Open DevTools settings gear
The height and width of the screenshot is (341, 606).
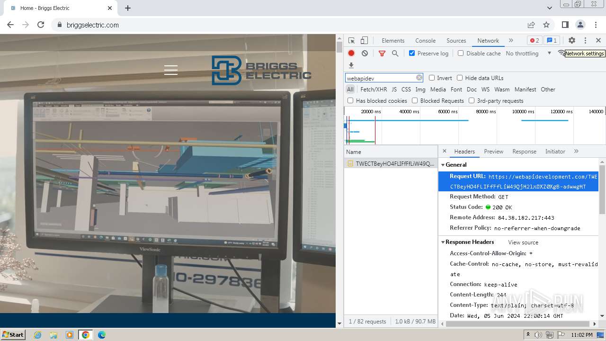point(572,41)
